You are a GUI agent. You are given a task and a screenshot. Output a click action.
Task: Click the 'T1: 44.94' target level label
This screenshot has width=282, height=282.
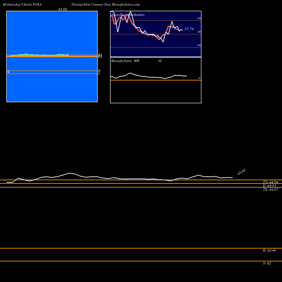[x=270, y=182]
